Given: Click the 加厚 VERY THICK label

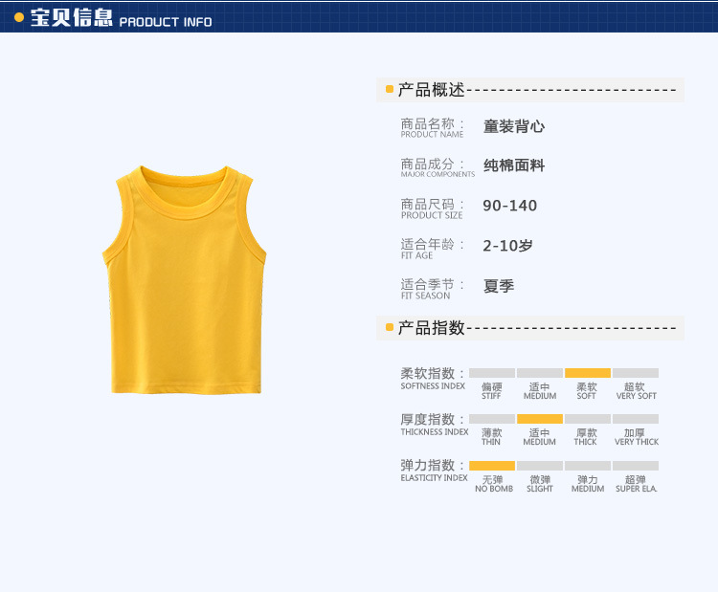Looking at the screenshot, I should point(637,437).
